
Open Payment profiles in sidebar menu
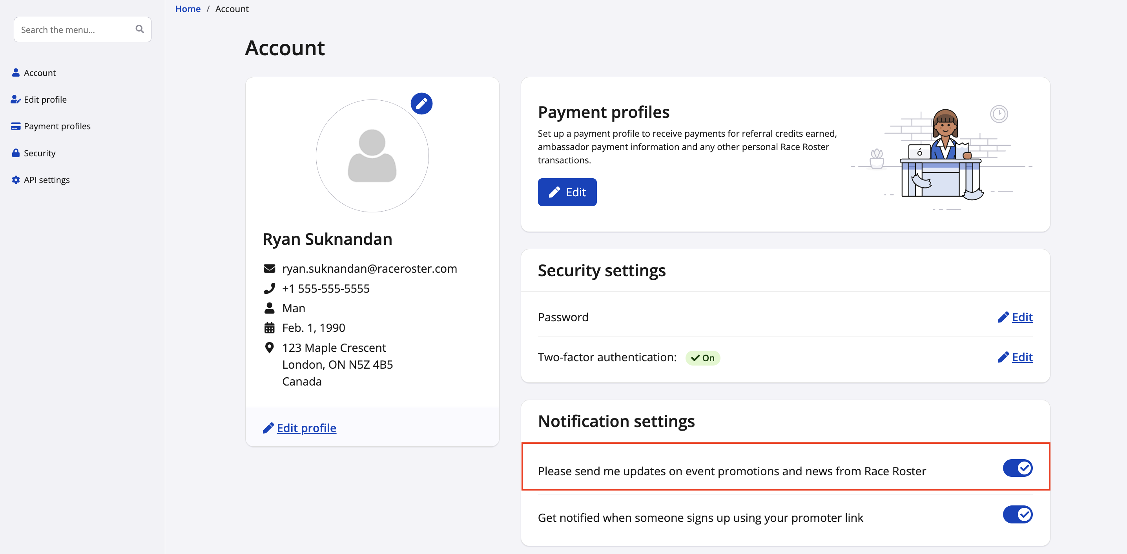point(57,126)
